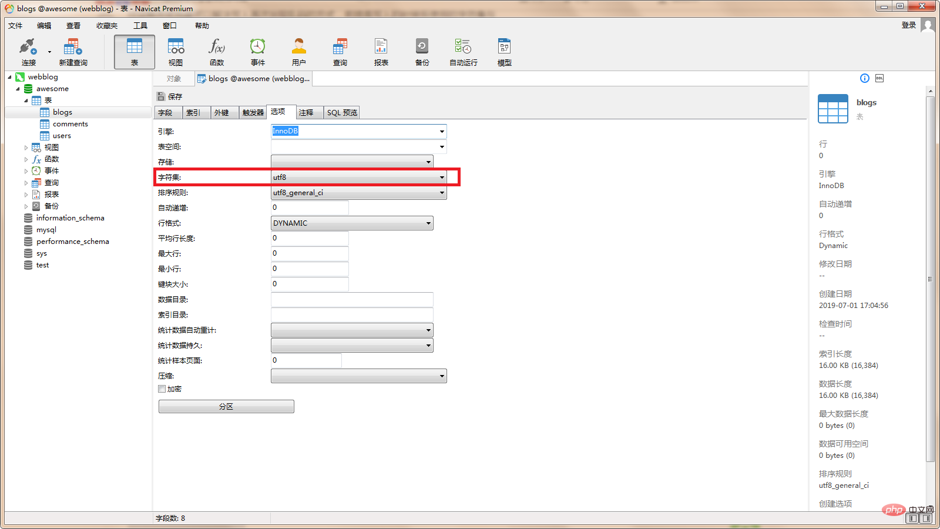This screenshot has width=940, height=529.
Task: Open the tablespace (表空间) dropdown
Action: pyautogui.click(x=442, y=146)
